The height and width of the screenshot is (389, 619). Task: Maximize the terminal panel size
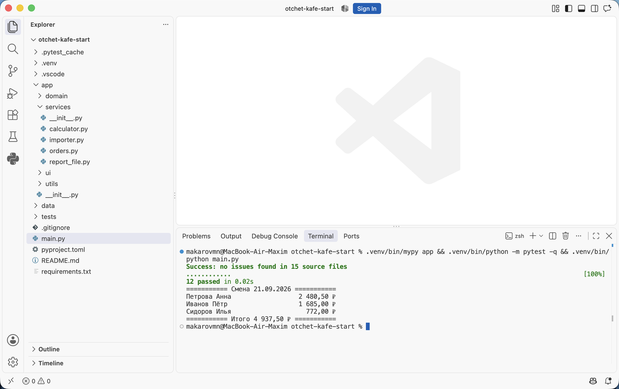coord(596,236)
